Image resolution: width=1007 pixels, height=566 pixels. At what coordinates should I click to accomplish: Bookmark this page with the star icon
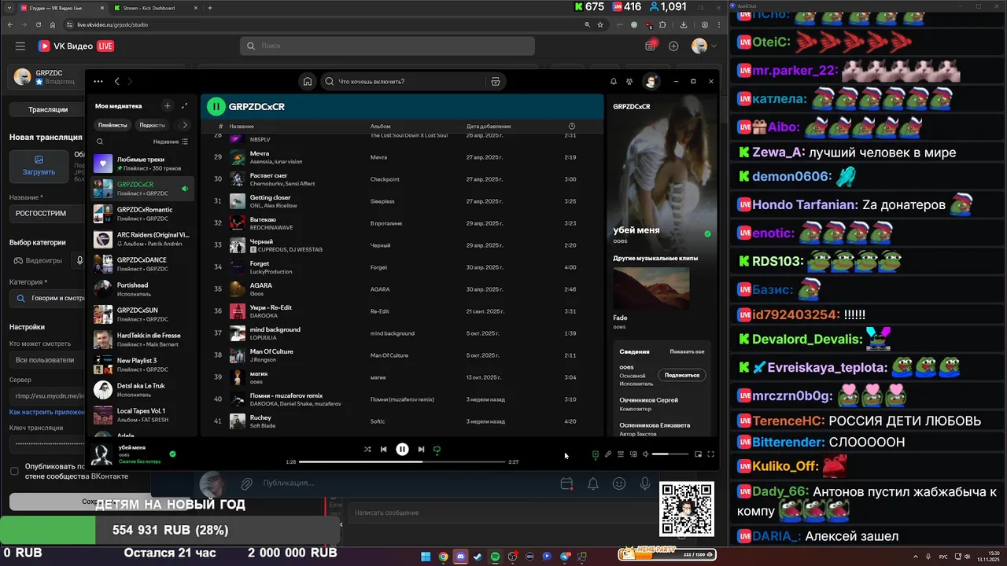click(600, 24)
